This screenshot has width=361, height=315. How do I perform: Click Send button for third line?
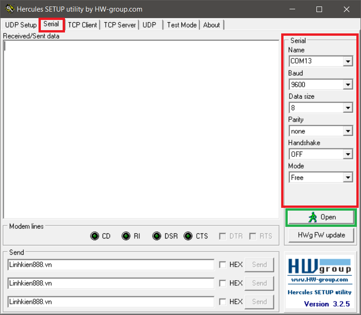pyautogui.click(x=259, y=302)
